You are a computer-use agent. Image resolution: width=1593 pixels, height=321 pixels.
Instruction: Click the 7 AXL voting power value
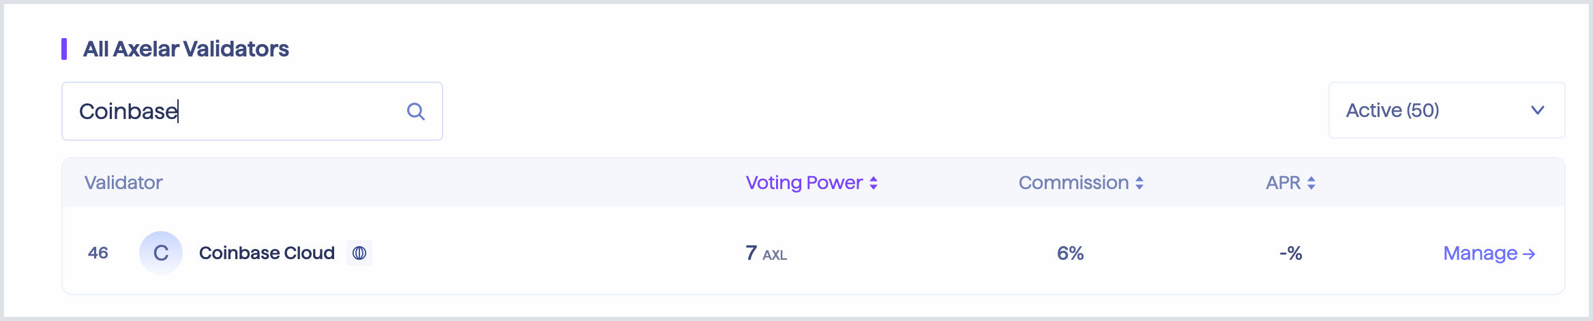(766, 253)
